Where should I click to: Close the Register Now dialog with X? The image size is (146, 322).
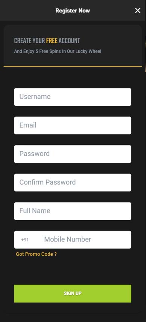(138, 11)
